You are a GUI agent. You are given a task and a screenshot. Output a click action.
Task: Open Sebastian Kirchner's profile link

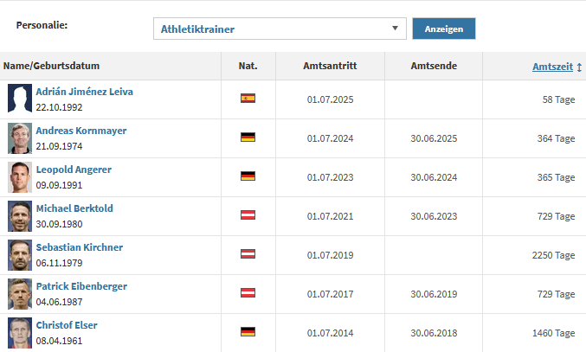80,247
